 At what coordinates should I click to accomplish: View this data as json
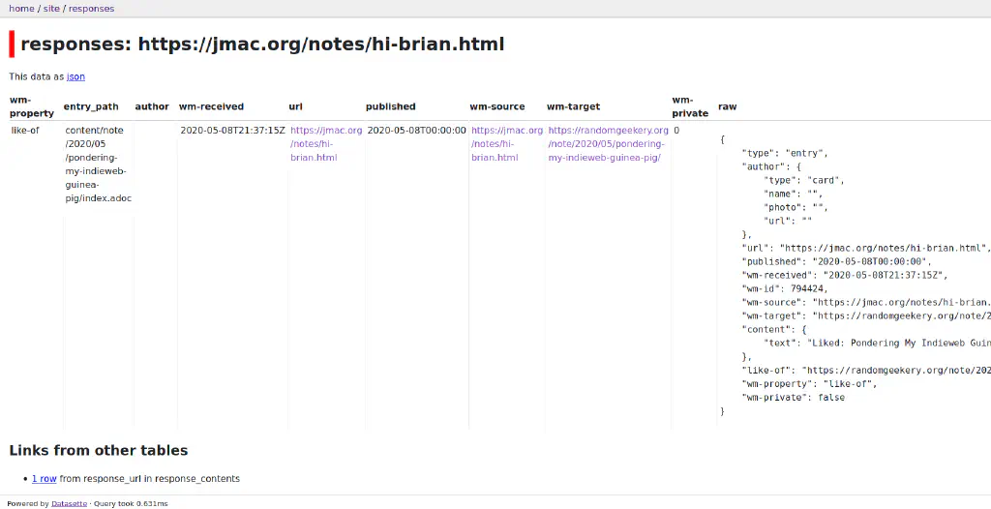[75, 76]
